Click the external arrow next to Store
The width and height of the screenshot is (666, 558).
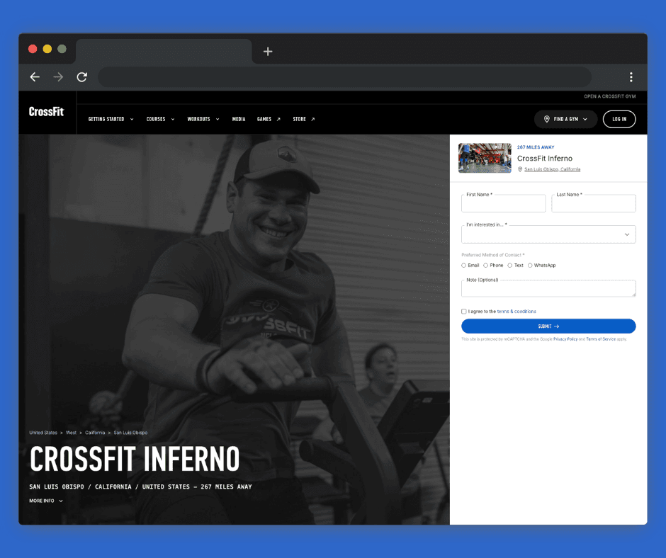(x=313, y=120)
